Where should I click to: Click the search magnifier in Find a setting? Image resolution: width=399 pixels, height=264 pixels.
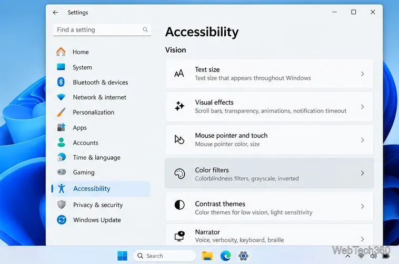145,29
